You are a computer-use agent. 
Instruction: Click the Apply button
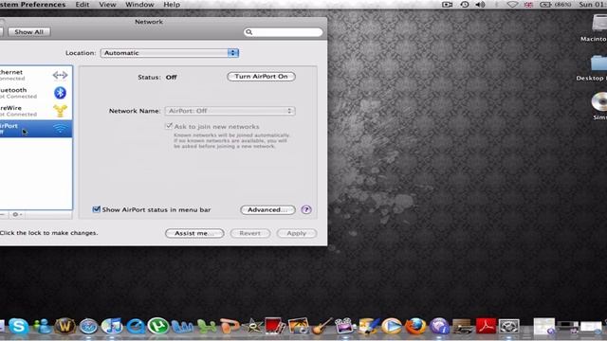tap(297, 233)
